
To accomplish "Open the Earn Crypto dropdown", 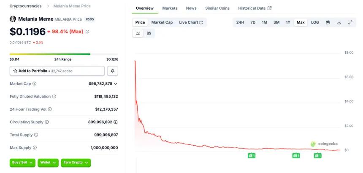I will (76, 162).
